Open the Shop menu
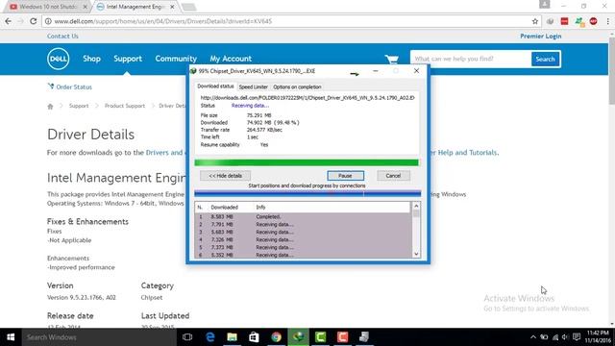 tap(92, 59)
